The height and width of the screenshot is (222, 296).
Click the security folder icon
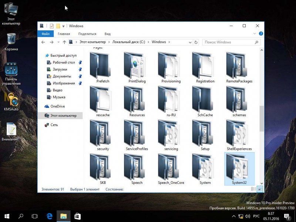[100, 133]
